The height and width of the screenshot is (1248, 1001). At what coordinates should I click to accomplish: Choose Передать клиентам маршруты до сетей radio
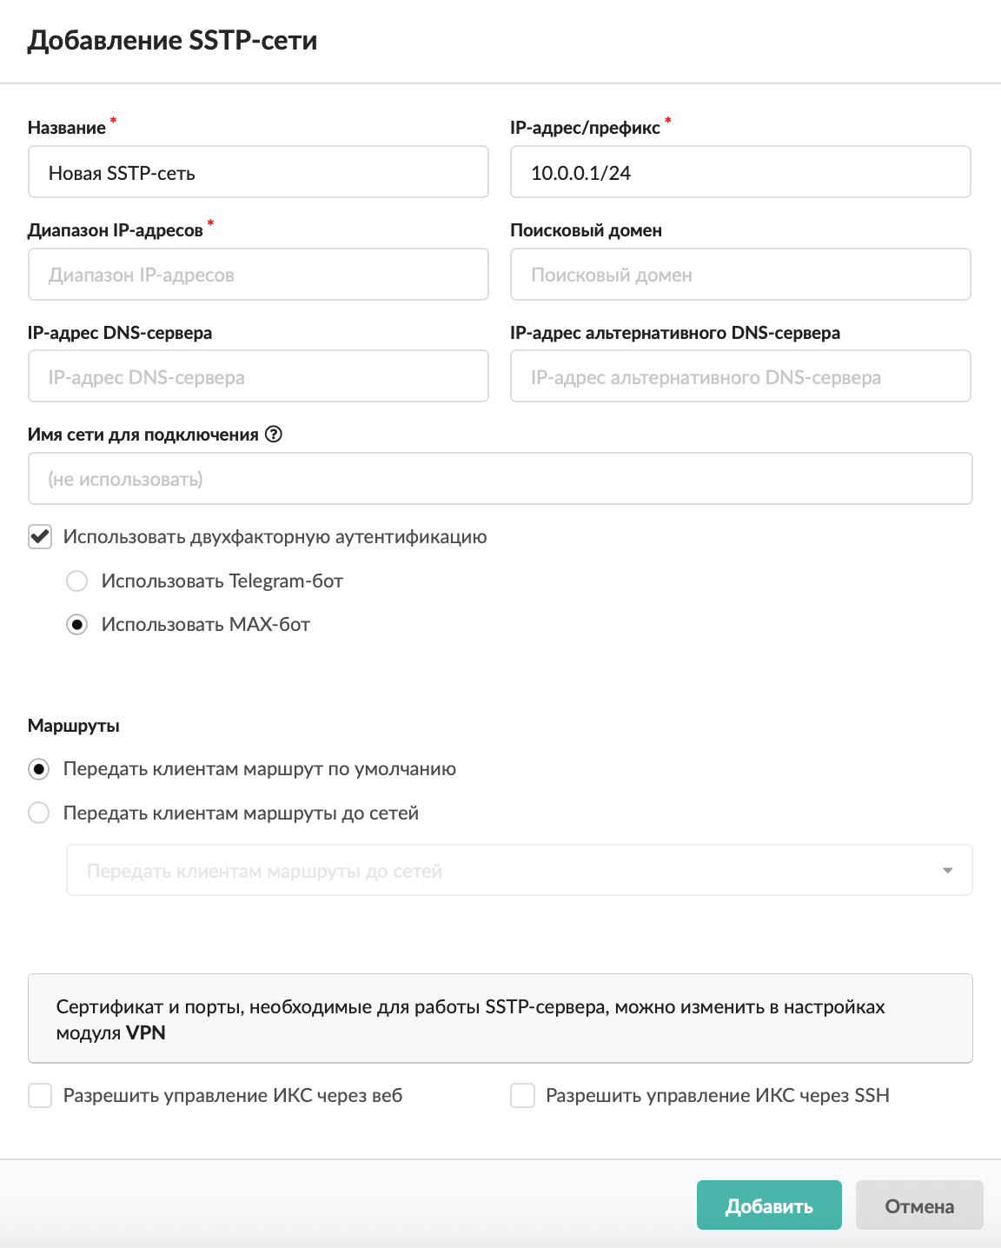click(39, 813)
